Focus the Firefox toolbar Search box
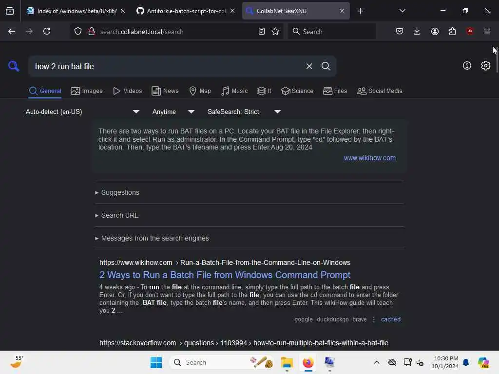The width and height of the screenshot is (499, 374). pos(332,32)
